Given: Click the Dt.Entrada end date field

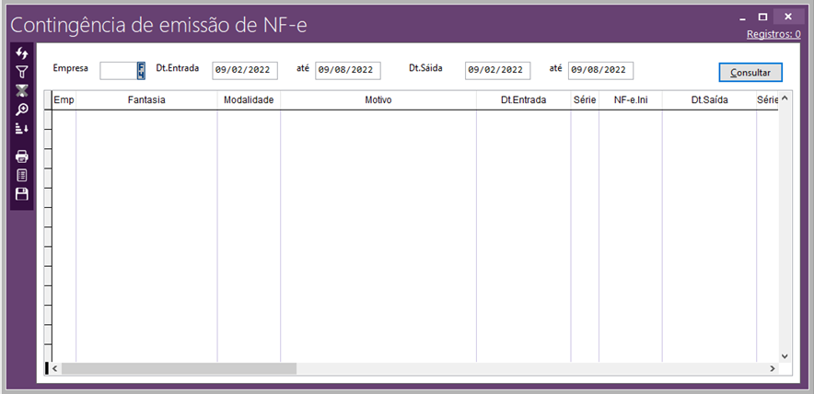Looking at the screenshot, I should [347, 70].
